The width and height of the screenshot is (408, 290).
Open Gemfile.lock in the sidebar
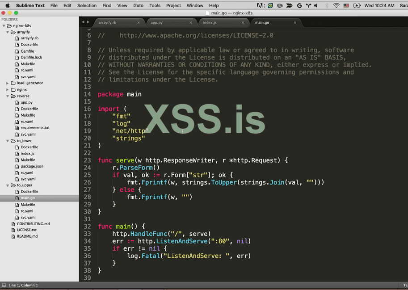click(31, 57)
